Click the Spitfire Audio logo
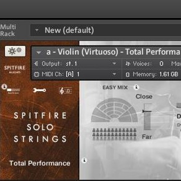 tap(15, 70)
